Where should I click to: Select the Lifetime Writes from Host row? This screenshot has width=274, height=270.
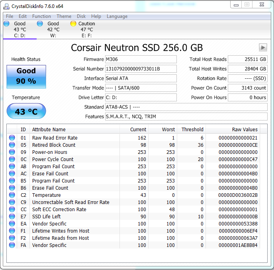tap(61, 231)
